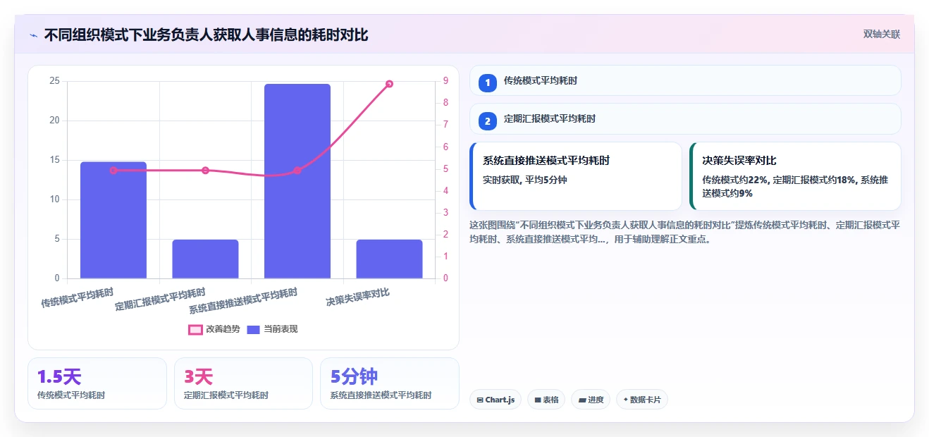
Task: Click the text 传统模式约22%
Action: pyautogui.click(x=735, y=180)
